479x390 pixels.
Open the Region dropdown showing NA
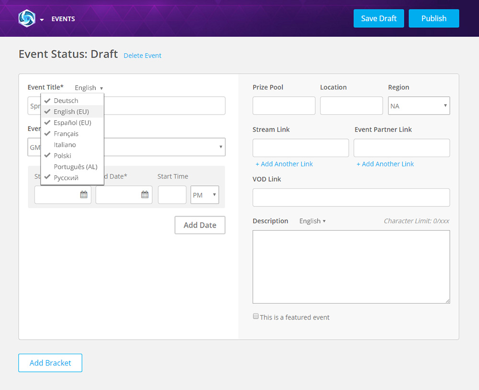click(x=419, y=105)
